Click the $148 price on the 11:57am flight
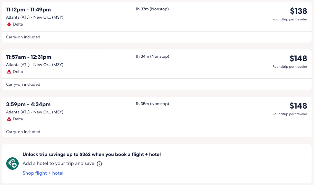 [x=298, y=58]
